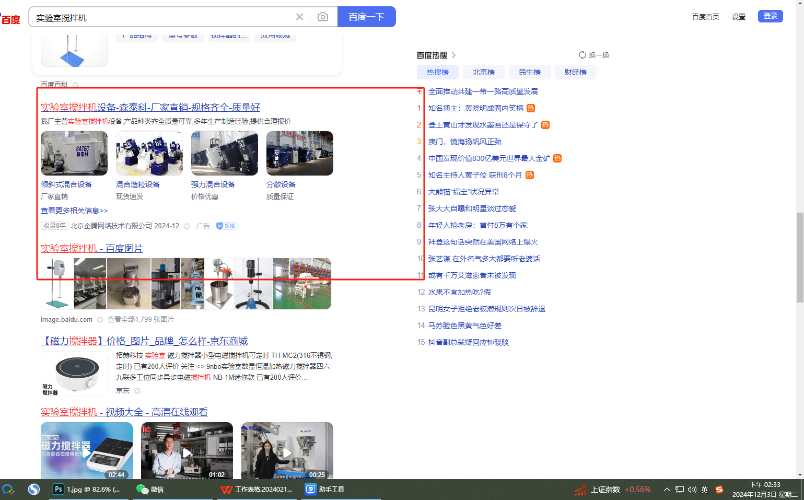Open the Sogou browser taskbar icon
This screenshot has height=500, width=804.
tap(34, 490)
